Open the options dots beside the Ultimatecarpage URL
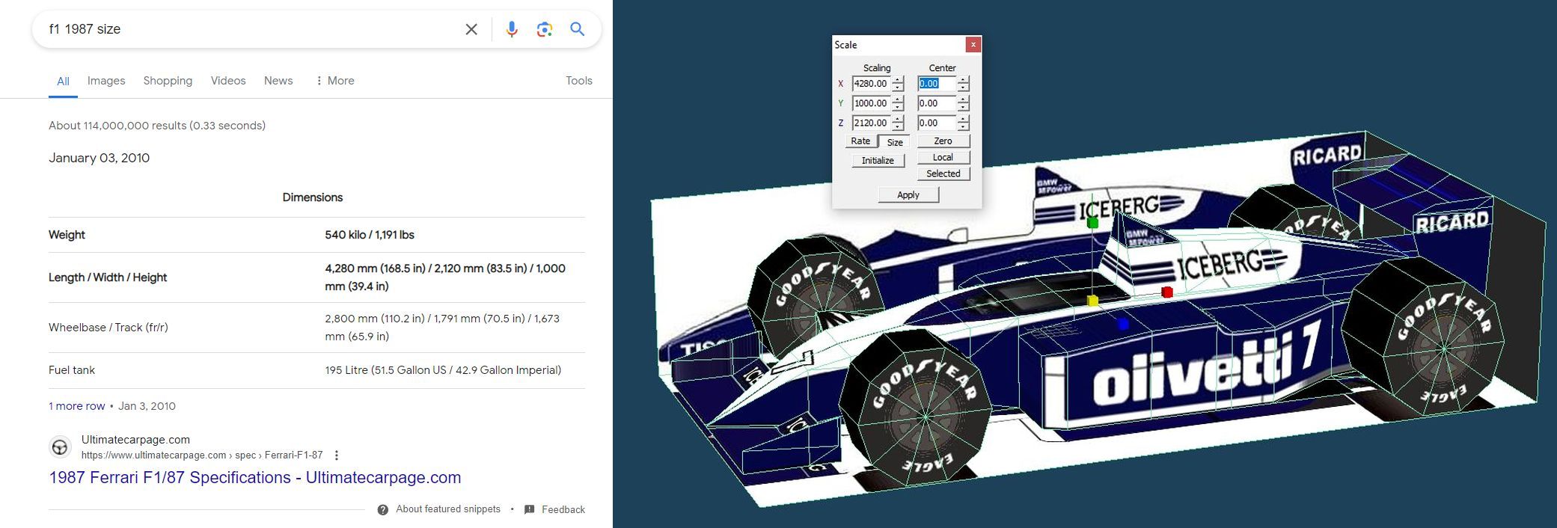1557x528 pixels. click(337, 455)
